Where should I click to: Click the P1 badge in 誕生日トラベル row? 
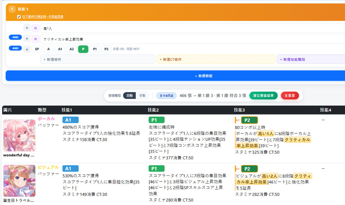156,169
